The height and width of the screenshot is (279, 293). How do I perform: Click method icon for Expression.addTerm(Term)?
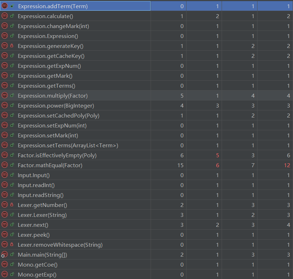click(x=5, y=6)
